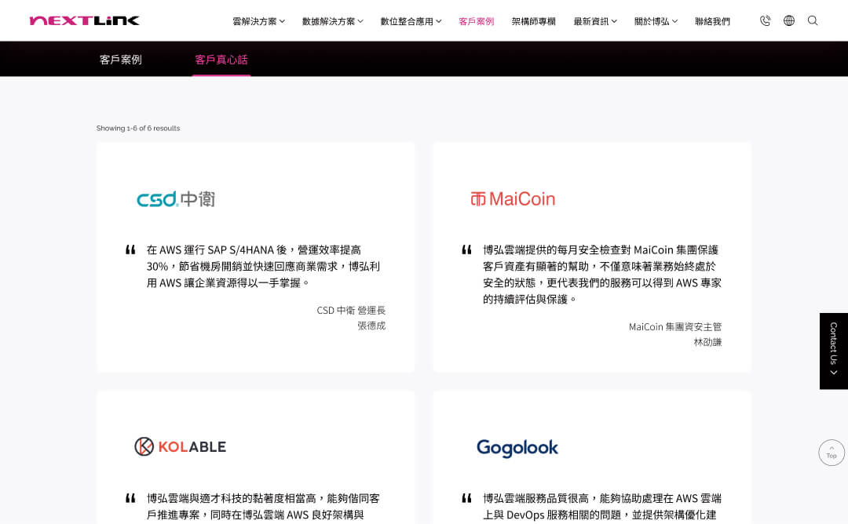
Task: Expand the 雲解決方案 dropdown menu
Action: click(x=258, y=21)
